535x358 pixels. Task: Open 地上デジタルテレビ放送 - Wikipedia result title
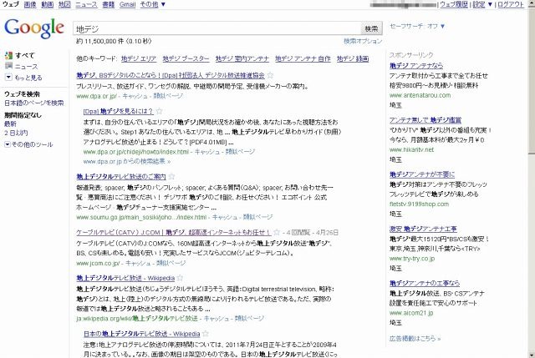pos(125,278)
